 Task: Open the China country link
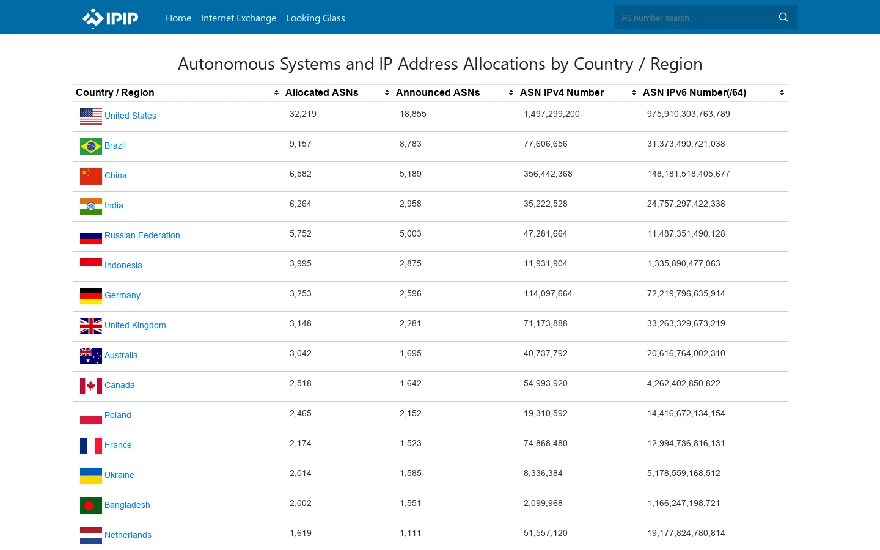116,175
